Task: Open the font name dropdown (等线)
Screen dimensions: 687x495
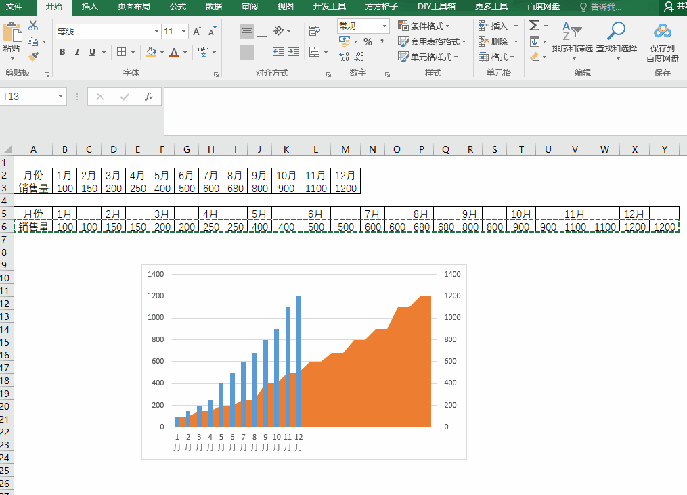Action: [x=156, y=32]
